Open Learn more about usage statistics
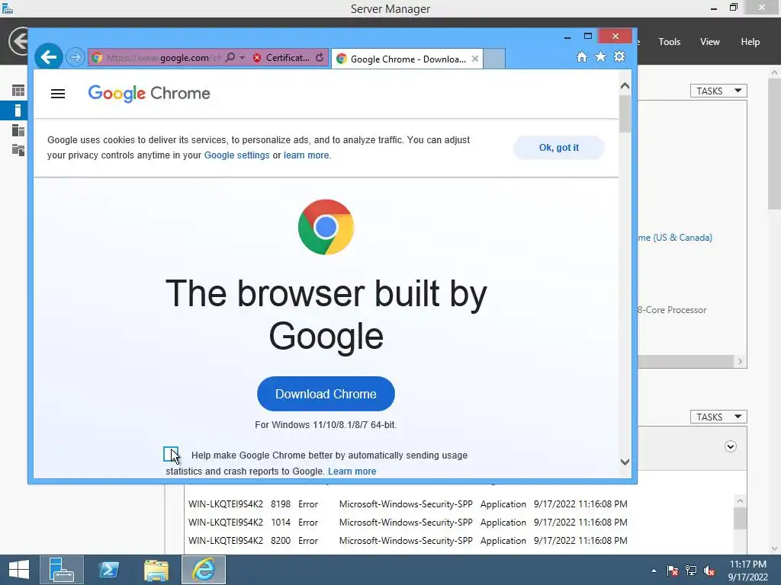The image size is (781, 585). tap(352, 472)
